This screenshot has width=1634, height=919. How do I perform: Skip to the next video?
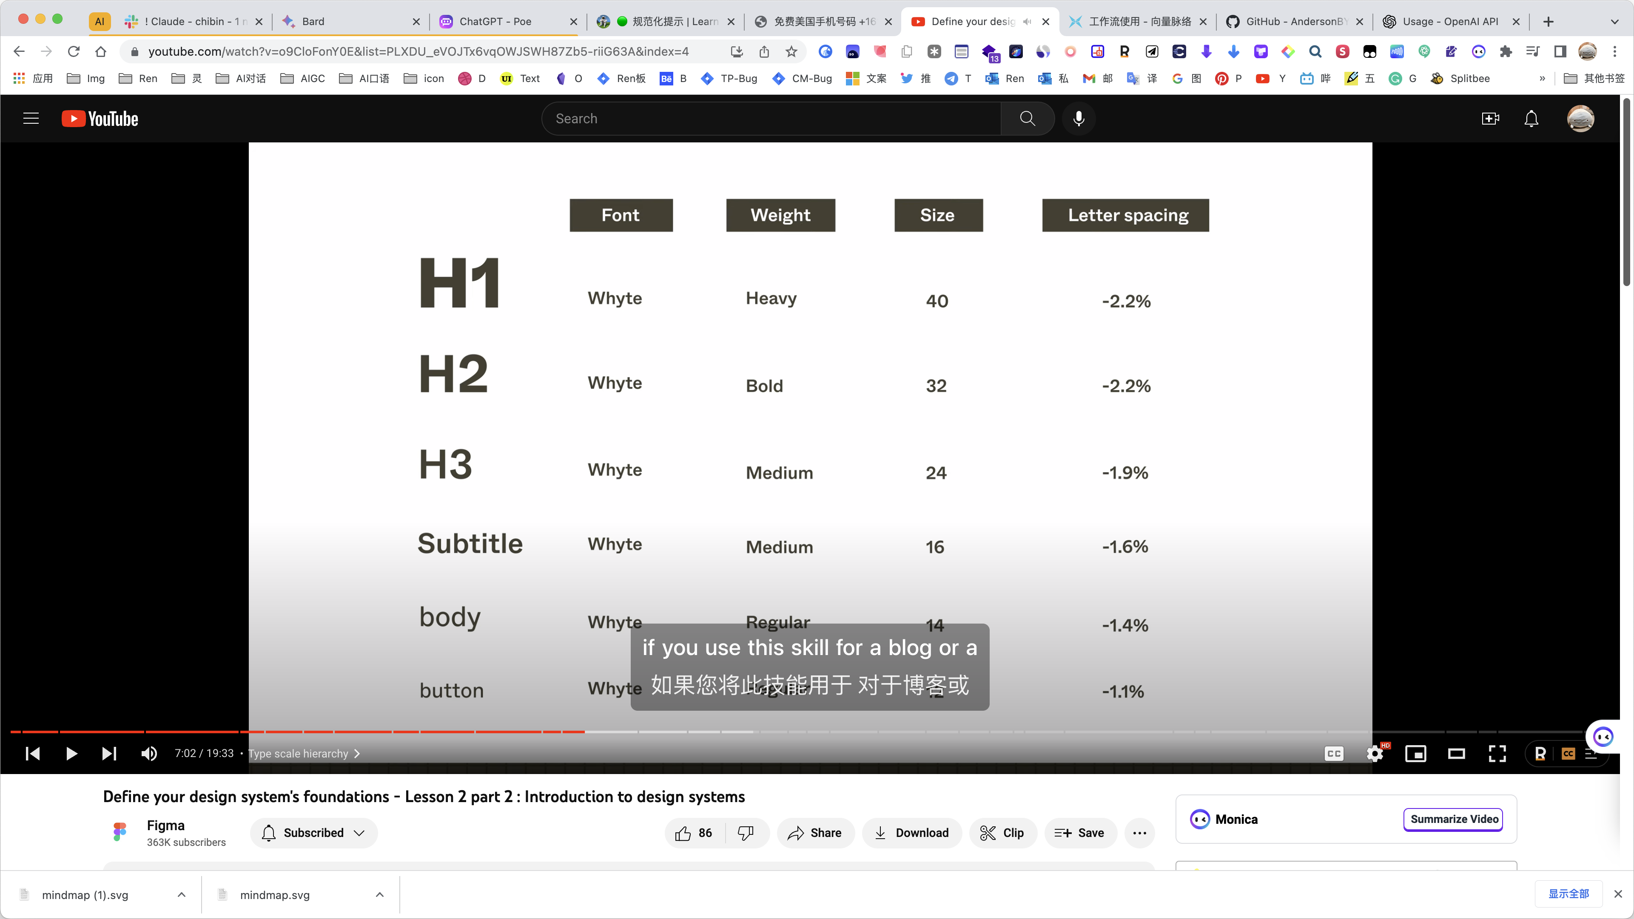coord(109,754)
